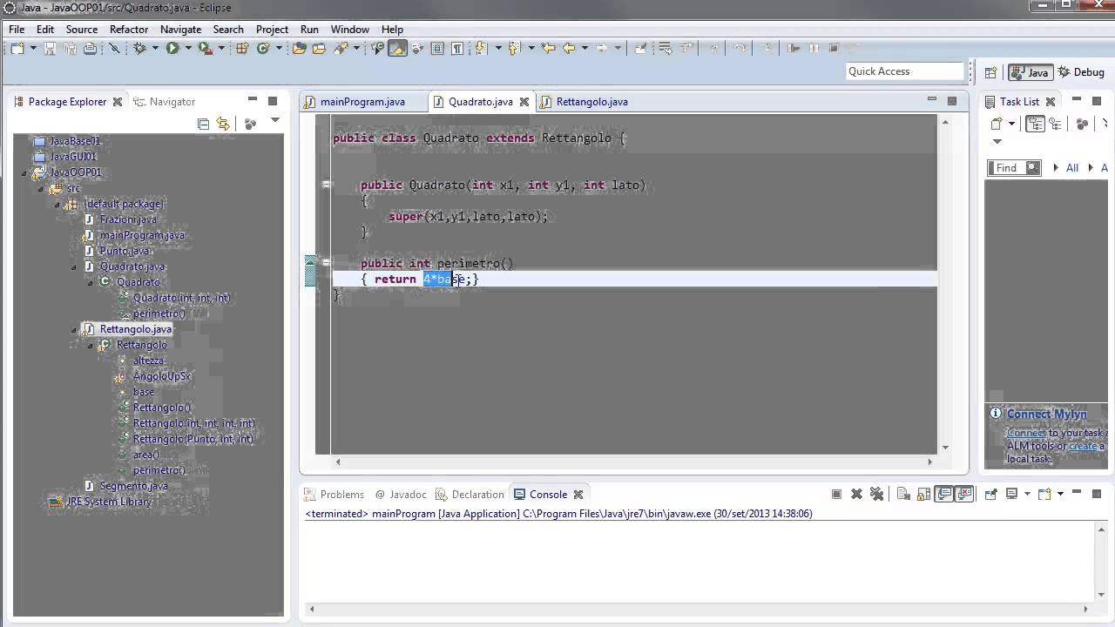This screenshot has height=627, width=1115.
Task: Select Frazioni.java in Package Explorer
Action: (x=128, y=219)
